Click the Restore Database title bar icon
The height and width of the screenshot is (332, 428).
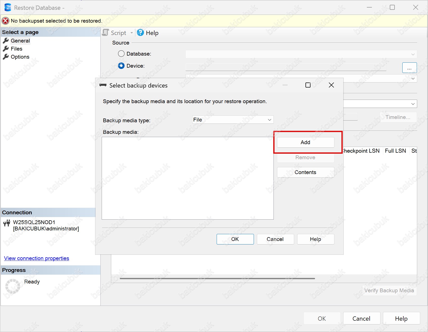(8, 8)
